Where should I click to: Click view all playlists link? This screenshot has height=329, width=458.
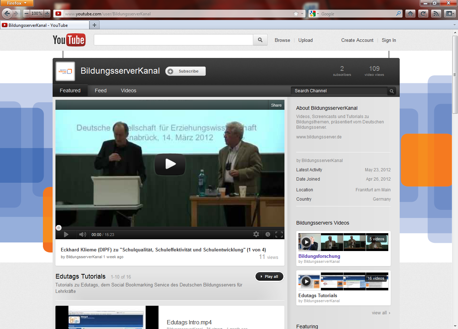coord(381,313)
